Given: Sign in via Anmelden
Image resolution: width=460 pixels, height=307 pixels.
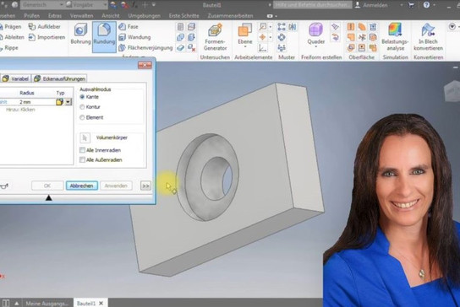Looking at the screenshot, I should [371, 5].
